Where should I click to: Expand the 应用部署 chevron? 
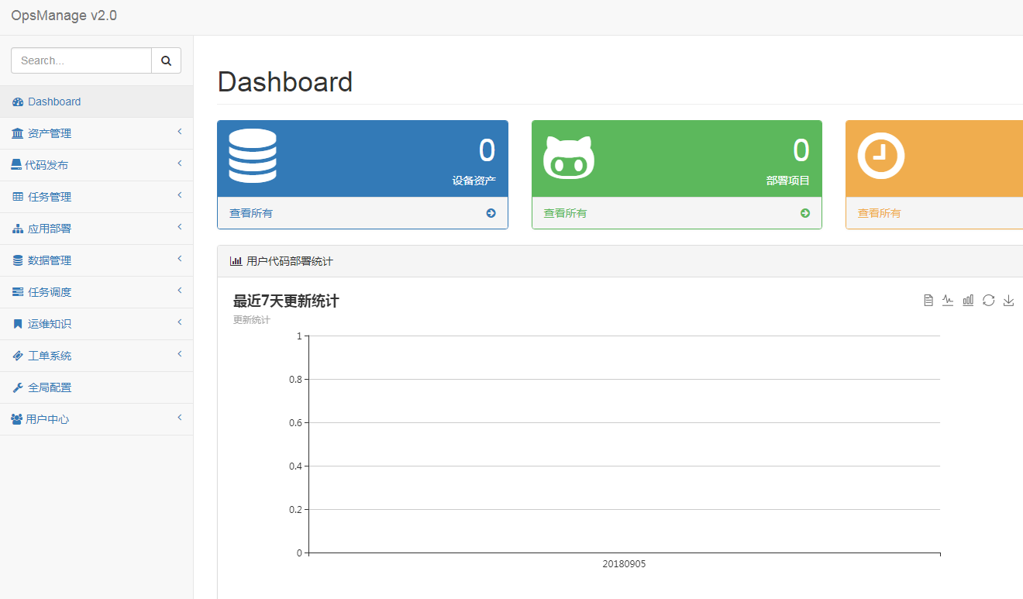click(180, 227)
